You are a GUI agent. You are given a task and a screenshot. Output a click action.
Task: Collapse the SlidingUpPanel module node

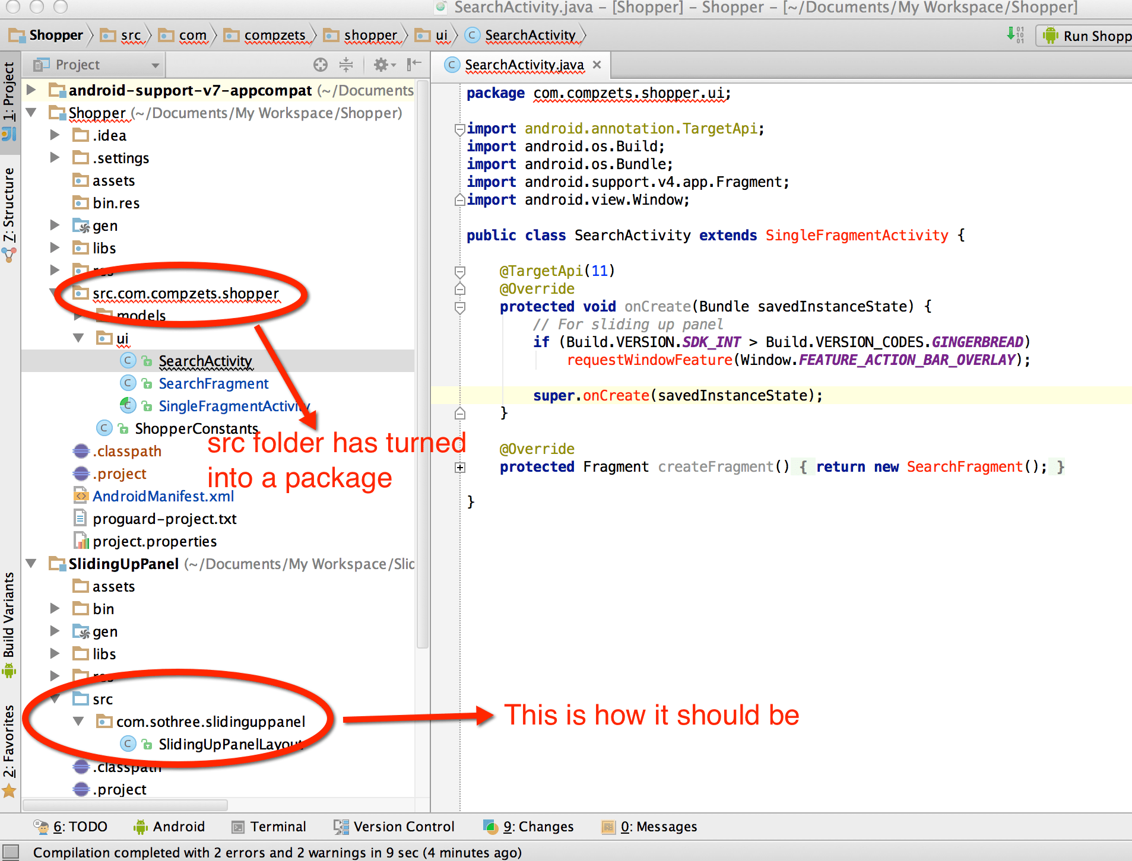[x=31, y=563]
